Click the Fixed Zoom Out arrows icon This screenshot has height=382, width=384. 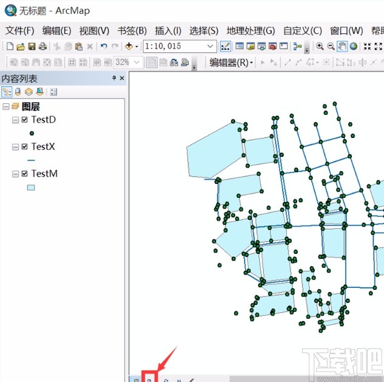(x=379, y=46)
